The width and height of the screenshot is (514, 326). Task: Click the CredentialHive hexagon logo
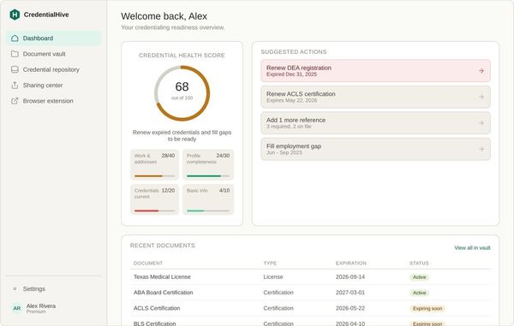pos(15,15)
